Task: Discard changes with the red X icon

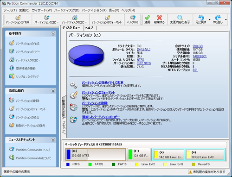Action: [x=159, y=18]
